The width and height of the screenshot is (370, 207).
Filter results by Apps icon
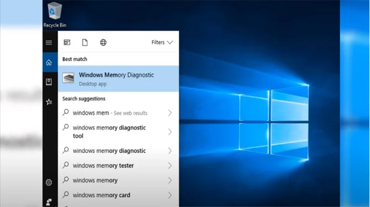[x=67, y=42]
